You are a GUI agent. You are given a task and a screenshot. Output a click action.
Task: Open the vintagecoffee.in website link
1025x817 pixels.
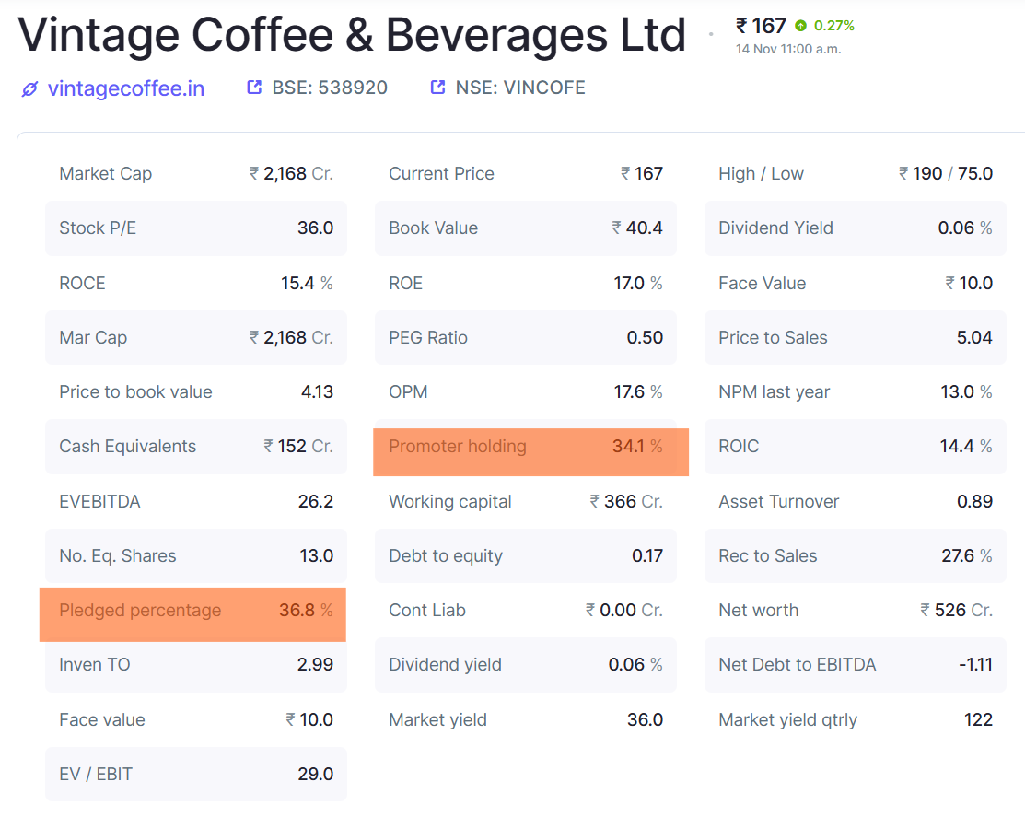(125, 88)
